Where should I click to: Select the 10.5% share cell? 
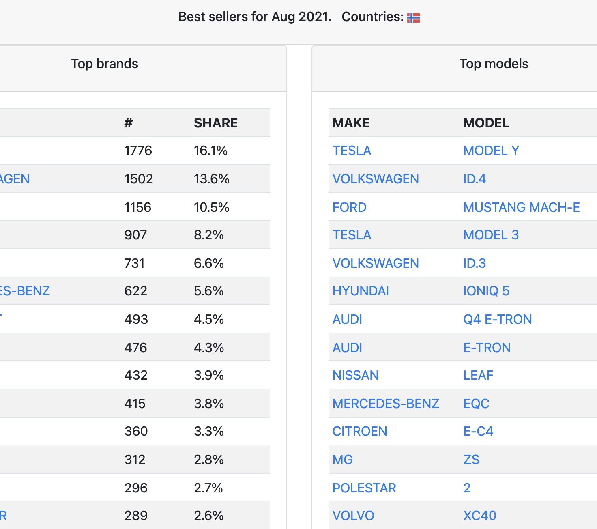click(212, 207)
